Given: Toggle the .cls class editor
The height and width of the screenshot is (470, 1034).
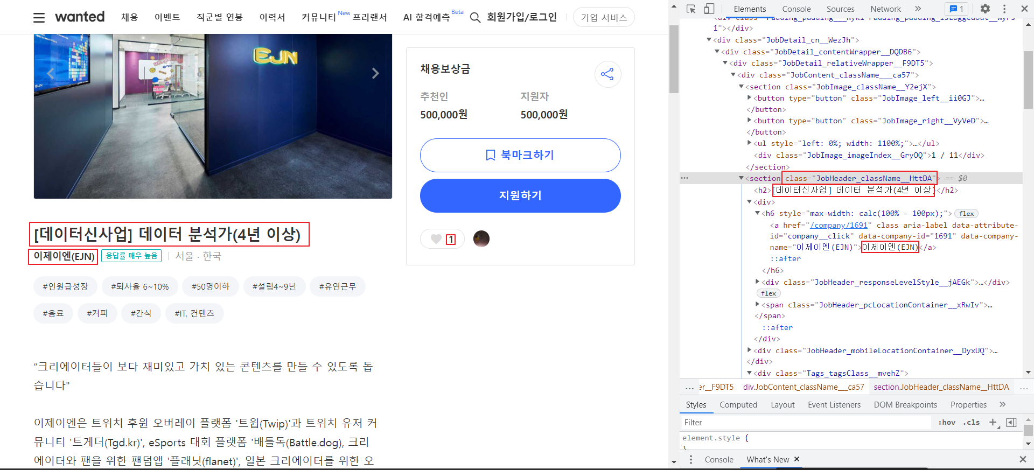Looking at the screenshot, I should [x=973, y=423].
